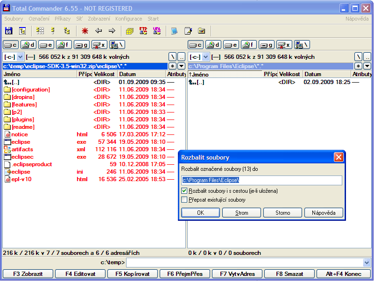Click the yellow pack files cube icon
This screenshot has width=374, height=281.
click(130, 31)
